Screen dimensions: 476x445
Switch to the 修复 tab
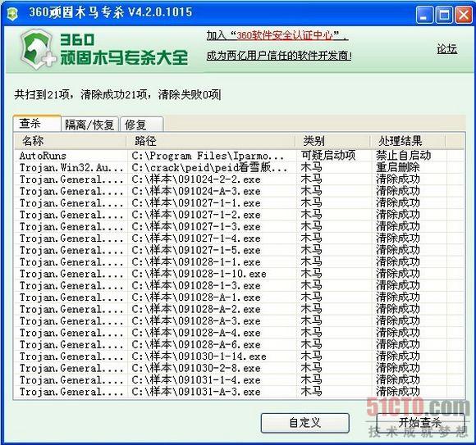[142, 125]
